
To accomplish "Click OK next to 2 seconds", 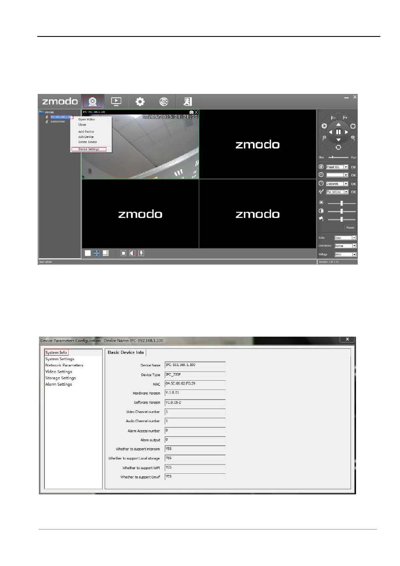I will [x=354, y=184].
